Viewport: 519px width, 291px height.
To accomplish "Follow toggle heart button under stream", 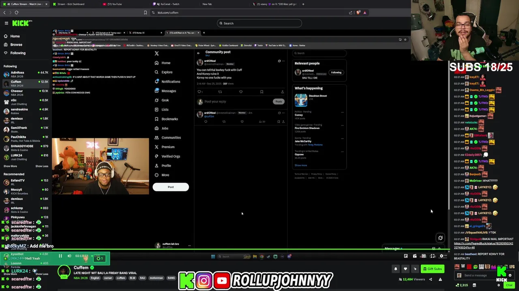I will pyautogui.click(x=405, y=269).
